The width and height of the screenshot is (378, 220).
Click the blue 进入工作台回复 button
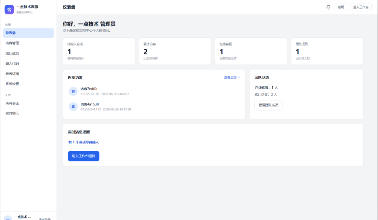83,156
